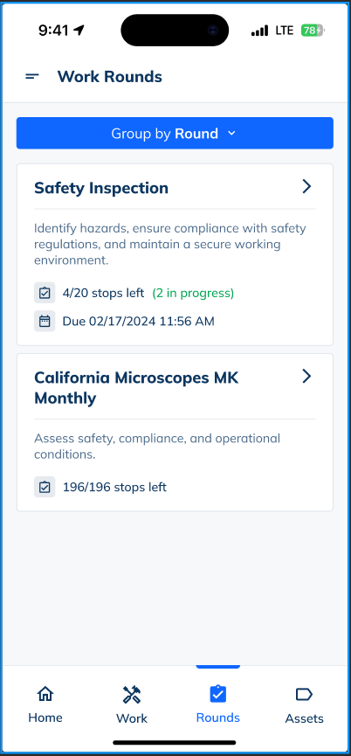Tap the location arrow in status bar
351x756 pixels.
(79, 31)
